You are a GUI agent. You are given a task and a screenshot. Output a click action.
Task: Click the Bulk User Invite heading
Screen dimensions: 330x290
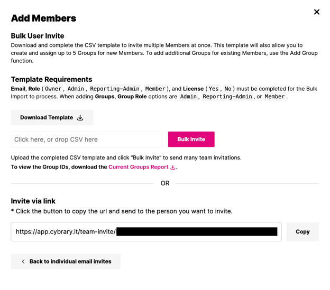coord(38,36)
